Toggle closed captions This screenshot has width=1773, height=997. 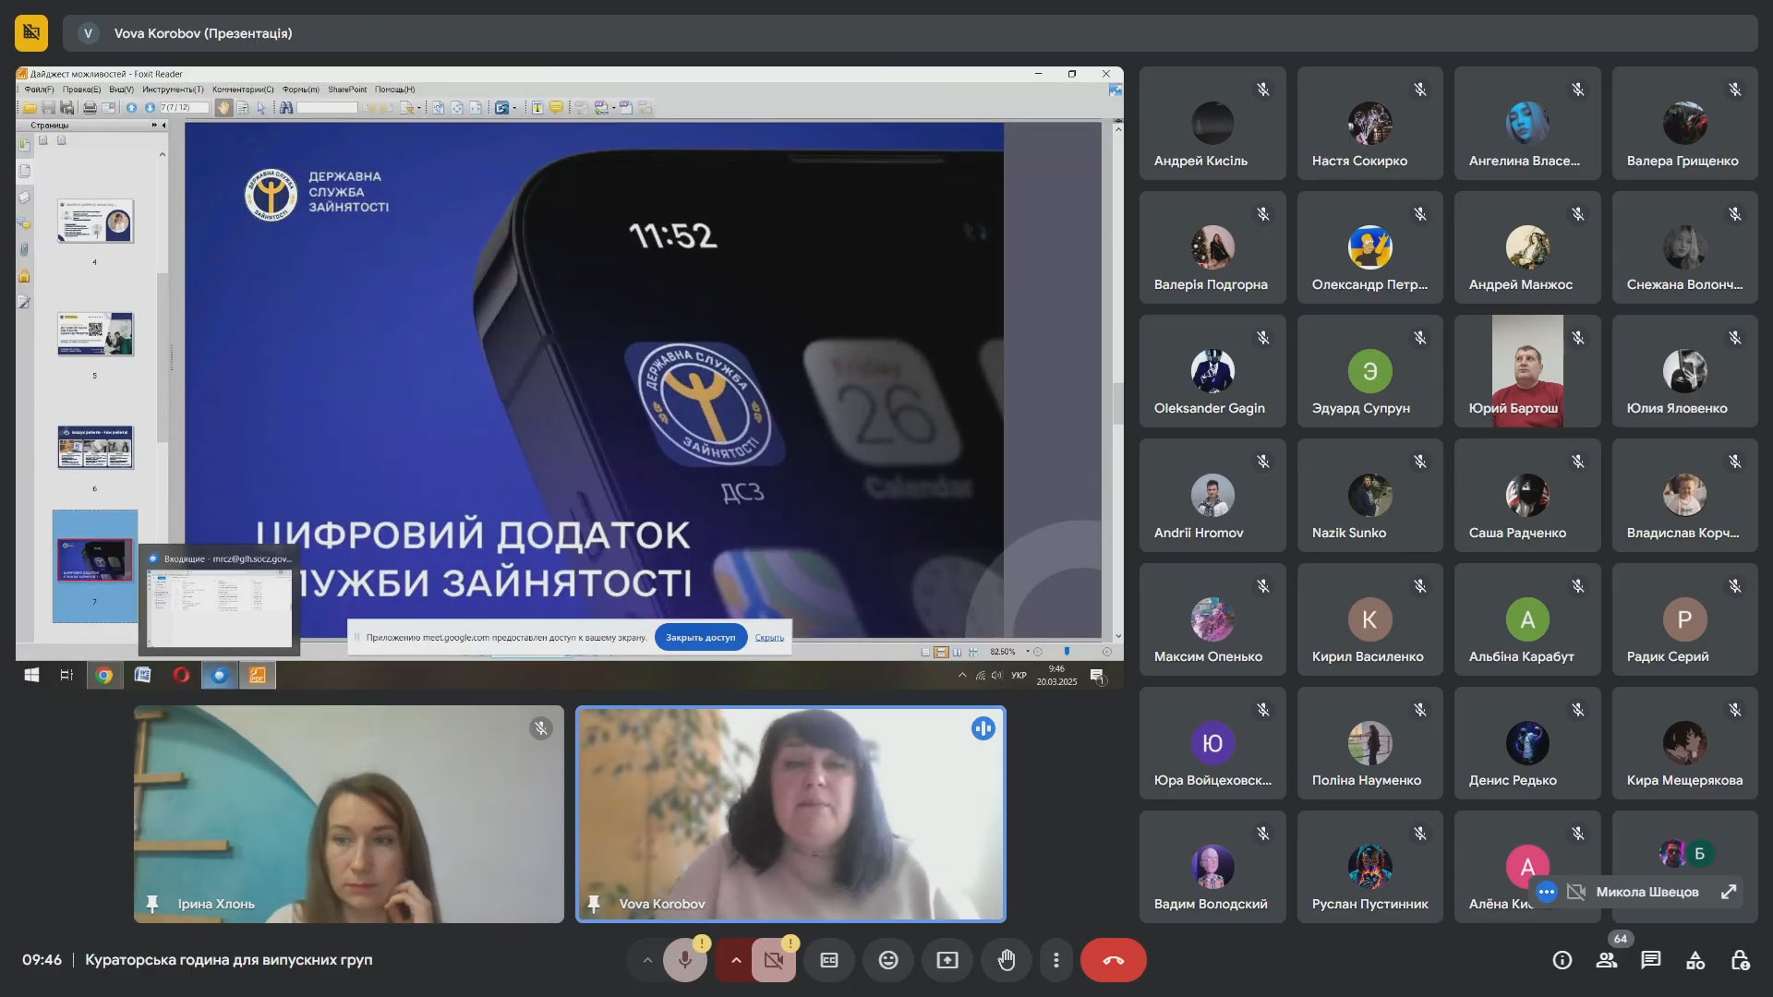pos(829,960)
